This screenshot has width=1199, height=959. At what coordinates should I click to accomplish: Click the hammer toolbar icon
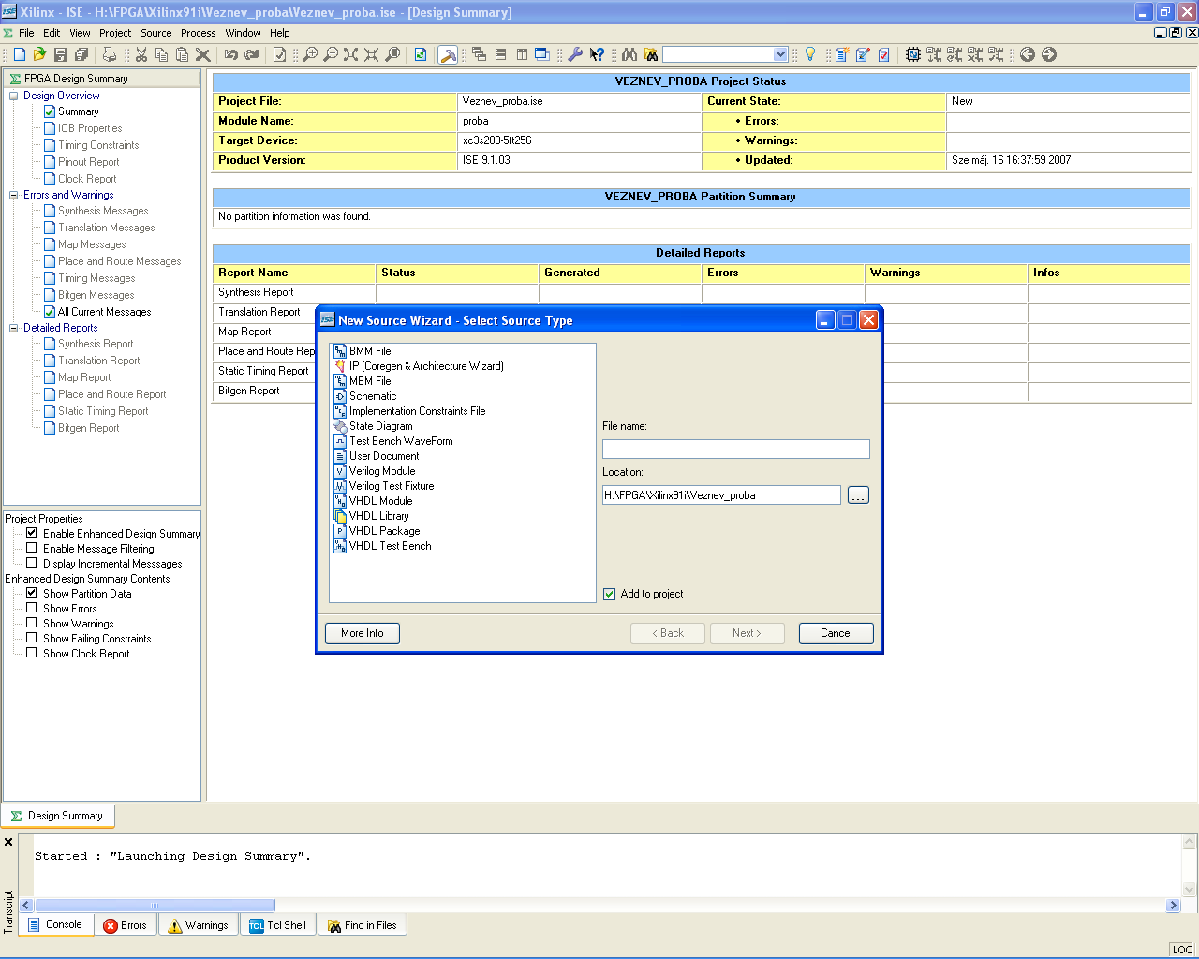[449, 54]
